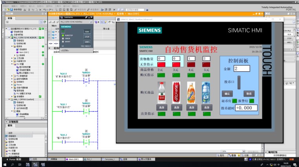Click the pin icon on PLCSIM window

point(86,17)
